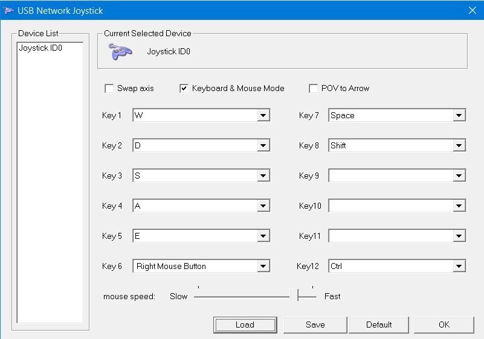484x339 pixels.
Task: Click the gamepad icon in Current Selected Device
Action: pyautogui.click(x=120, y=51)
